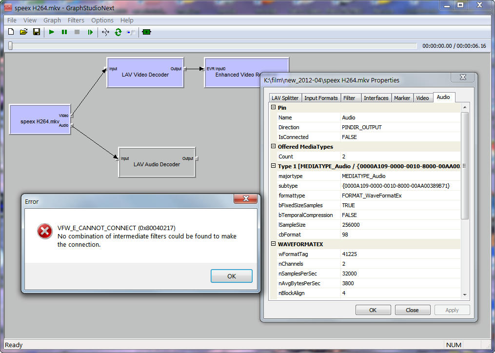Screen dimensions: 495x353
Task: Dismiss the error dialog with OK
Action: [x=231, y=276]
